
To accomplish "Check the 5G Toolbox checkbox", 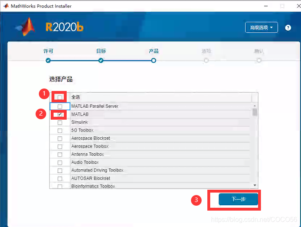I will (60, 131).
